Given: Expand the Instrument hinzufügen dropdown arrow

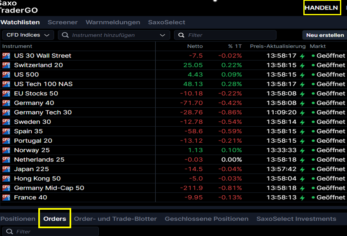Looking at the screenshot, I should tap(163, 35).
